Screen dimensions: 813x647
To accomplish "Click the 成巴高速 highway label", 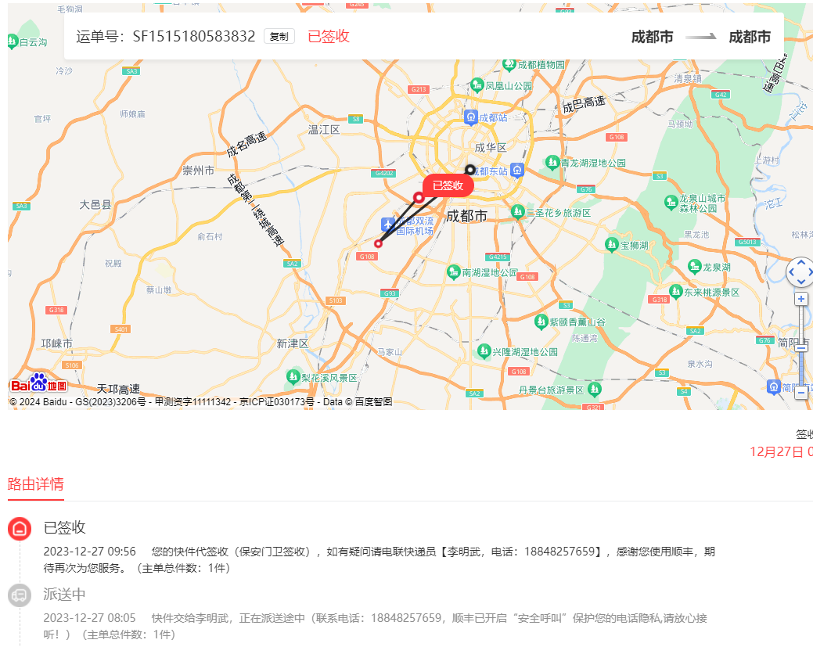I will 584,104.
